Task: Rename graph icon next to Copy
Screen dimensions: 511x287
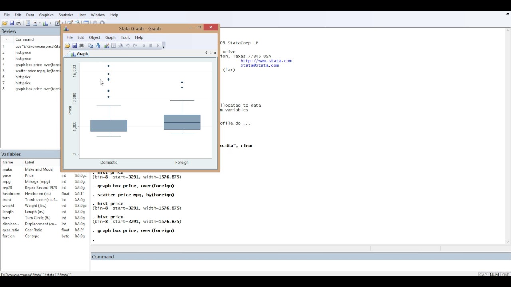Action: (98, 45)
